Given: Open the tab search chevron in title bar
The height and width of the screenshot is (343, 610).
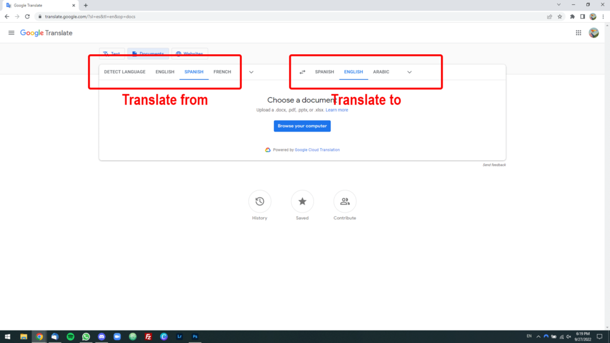Looking at the screenshot, I should [x=559, y=5].
